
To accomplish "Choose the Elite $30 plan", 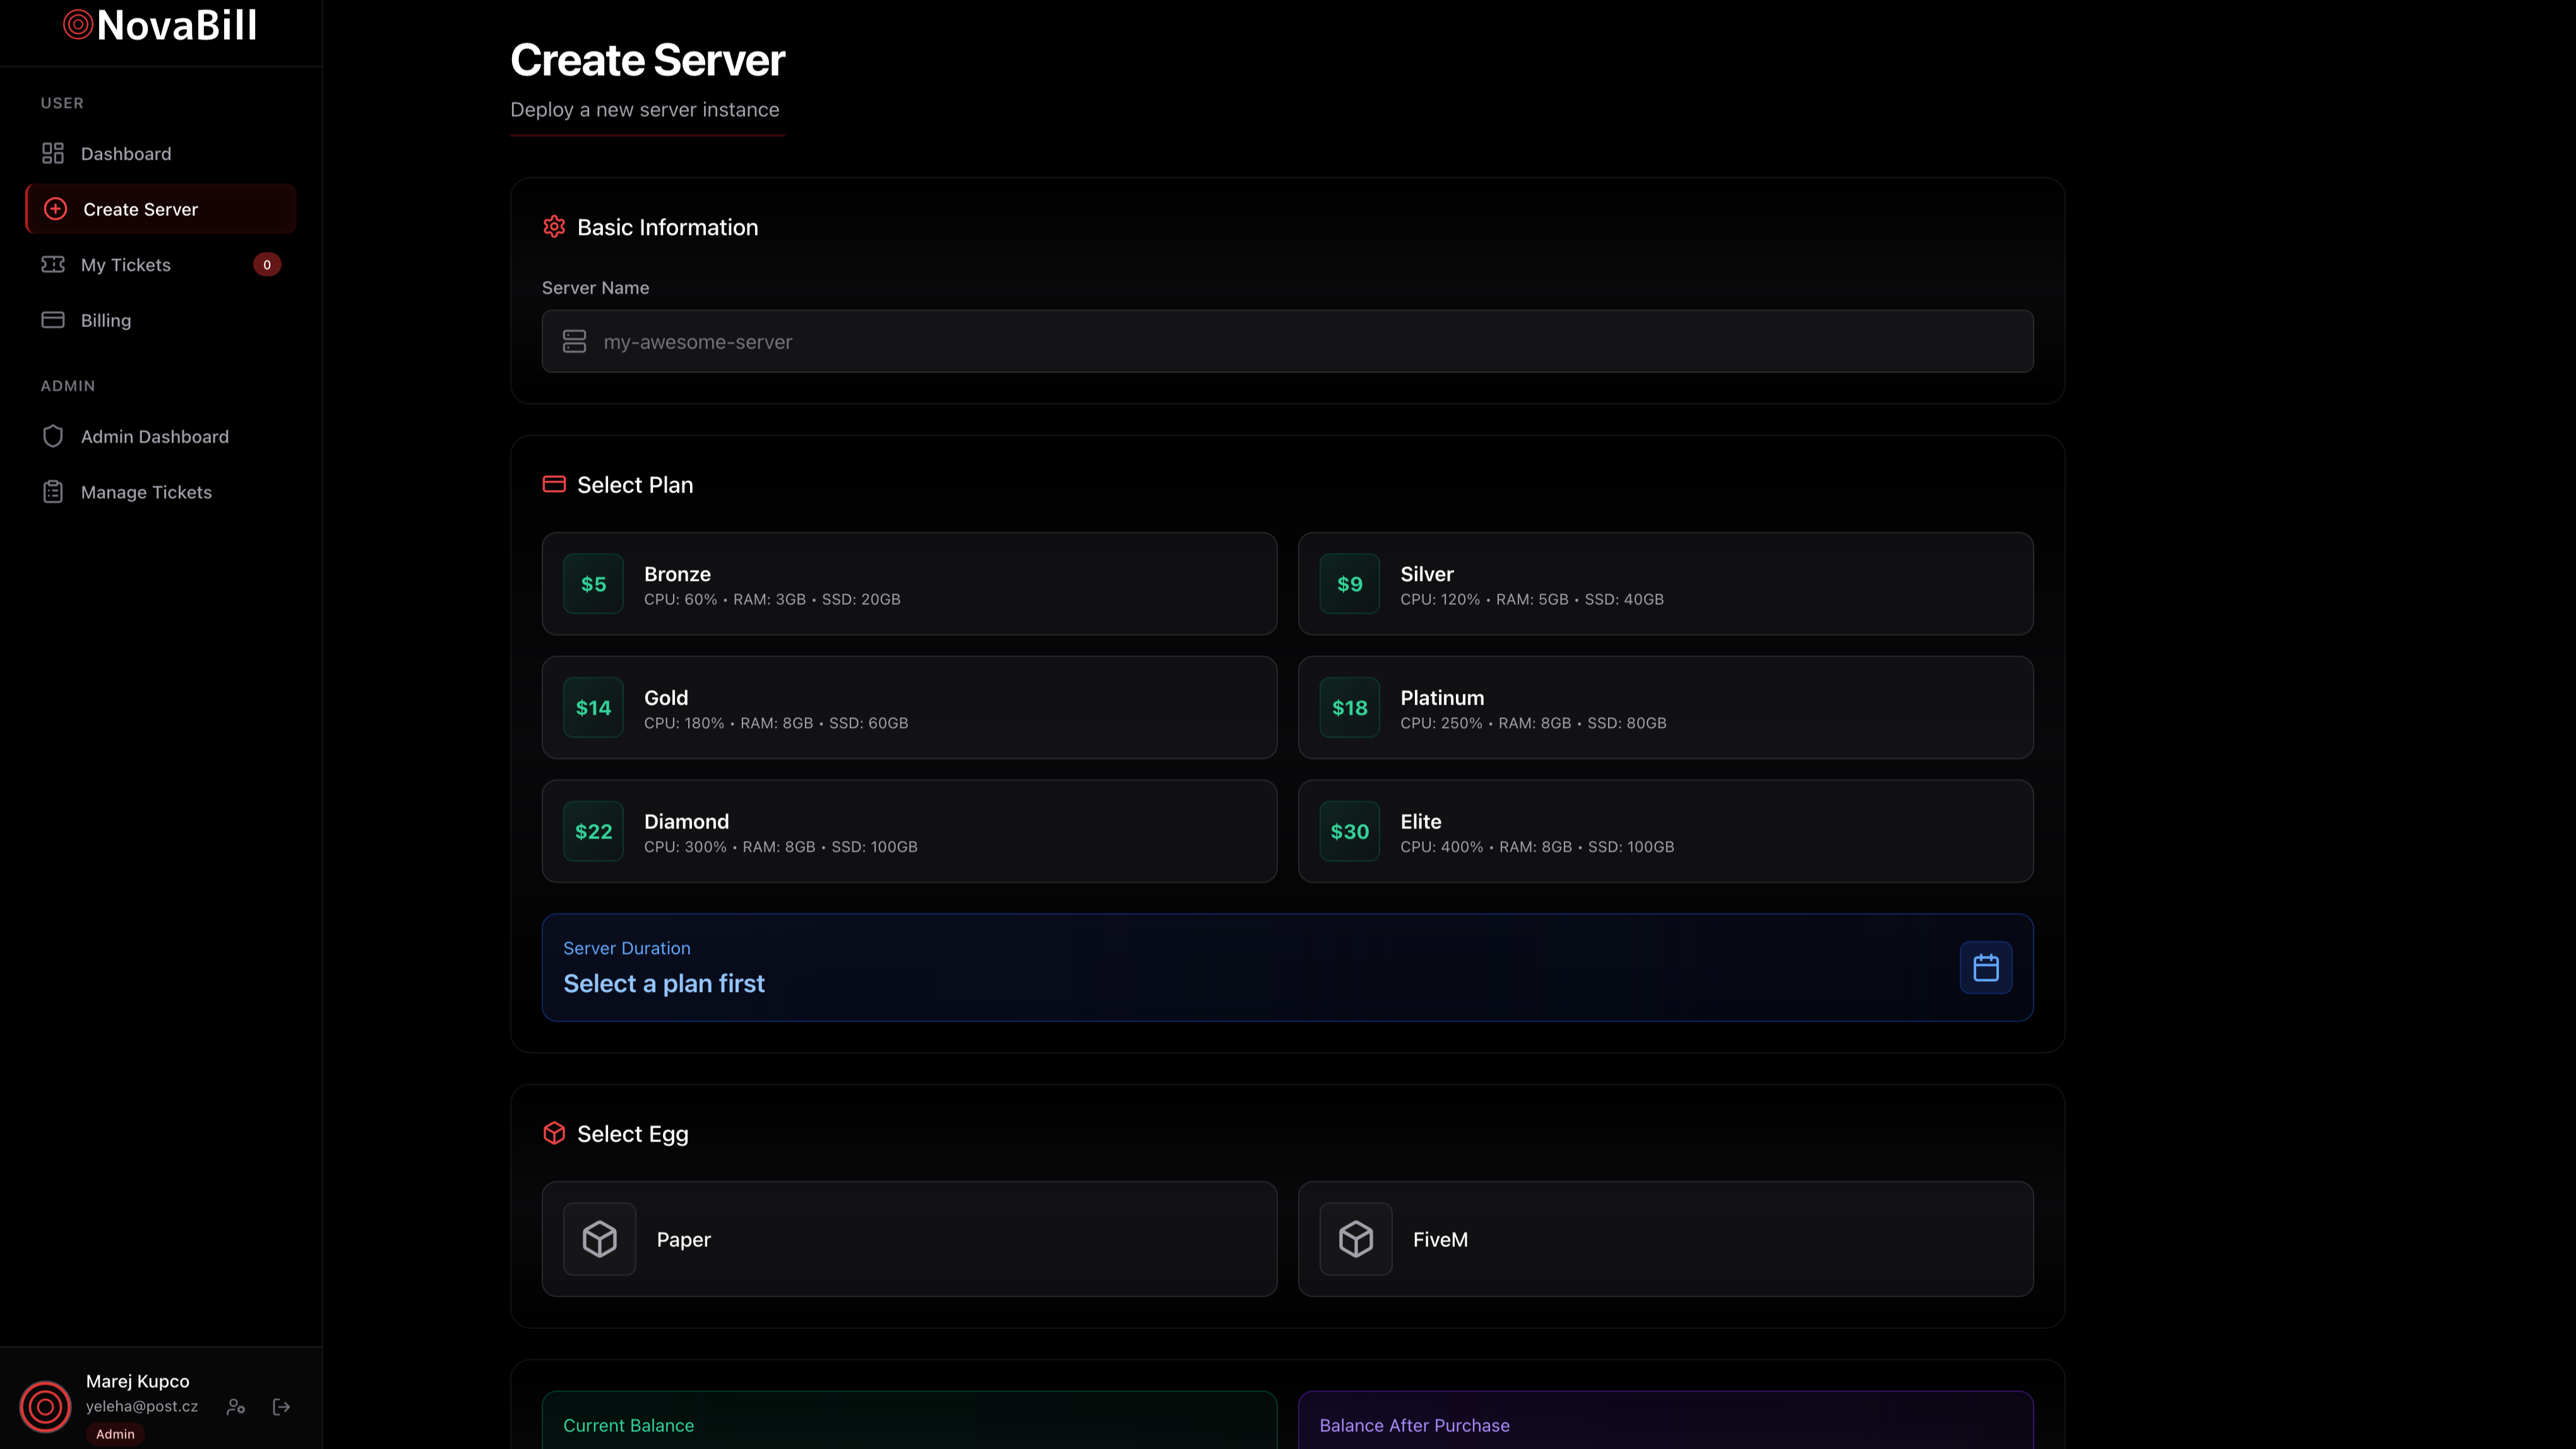I will pyautogui.click(x=1664, y=830).
